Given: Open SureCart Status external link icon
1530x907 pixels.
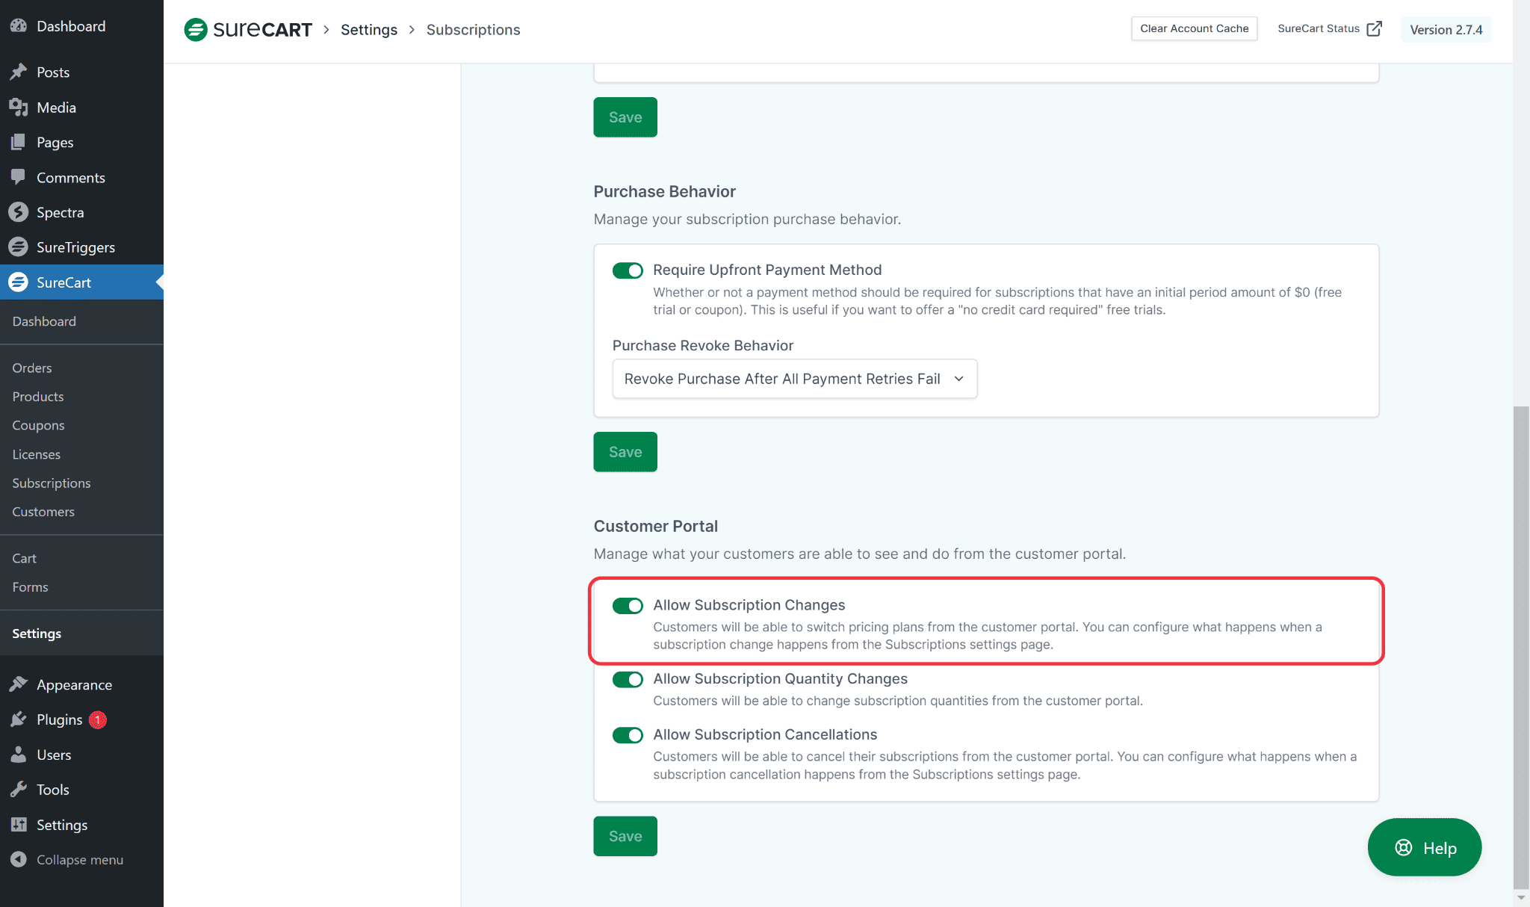Looking at the screenshot, I should click(1374, 29).
